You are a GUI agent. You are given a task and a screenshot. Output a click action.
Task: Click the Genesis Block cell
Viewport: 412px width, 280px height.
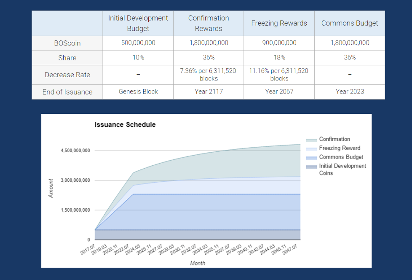pos(138,92)
